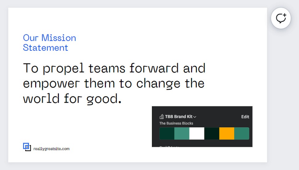Click the Edit button in brand kit panel
Screen dimensions: 299x170
point(245,117)
